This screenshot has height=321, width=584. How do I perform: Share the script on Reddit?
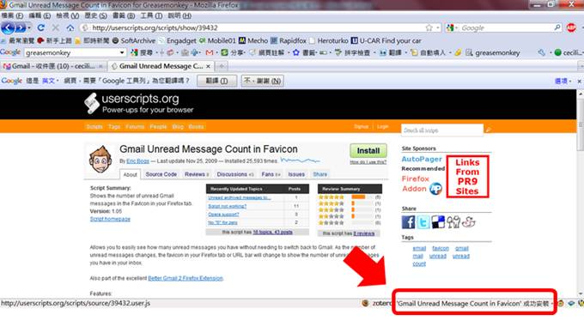[469, 222]
